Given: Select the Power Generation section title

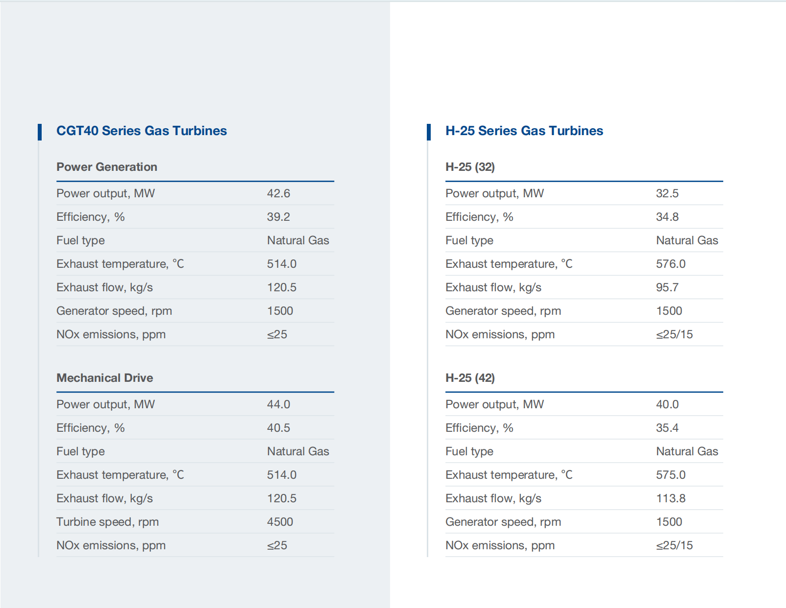Looking at the screenshot, I should click(x=107, y=167).
